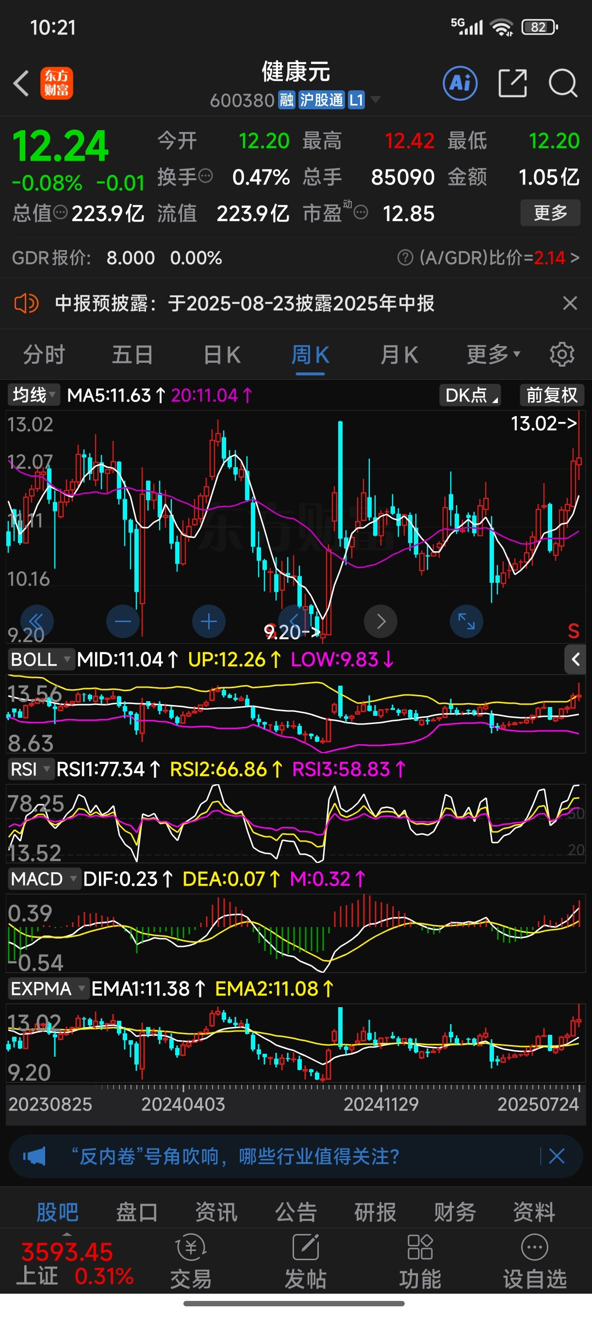
Task: Tap the 市盈 info icon
Action: pyautogui.click(x=361, y=212)
